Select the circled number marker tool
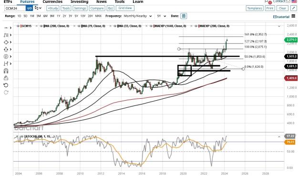298x176 pixels. click(6, 56)
